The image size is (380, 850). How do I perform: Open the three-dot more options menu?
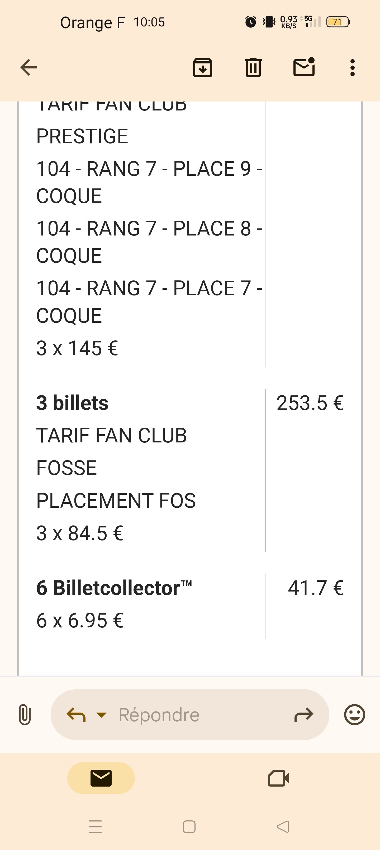point(352,68)
